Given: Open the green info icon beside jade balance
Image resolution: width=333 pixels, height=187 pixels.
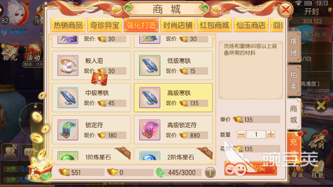Looking at the screenshot, I should pos(210,172).
